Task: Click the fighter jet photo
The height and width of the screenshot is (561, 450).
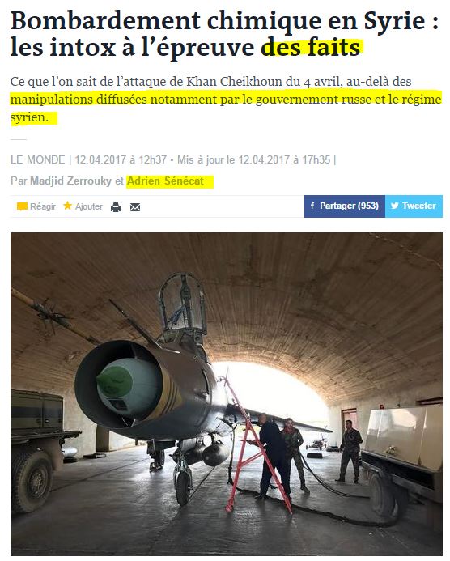Action: 227,394
